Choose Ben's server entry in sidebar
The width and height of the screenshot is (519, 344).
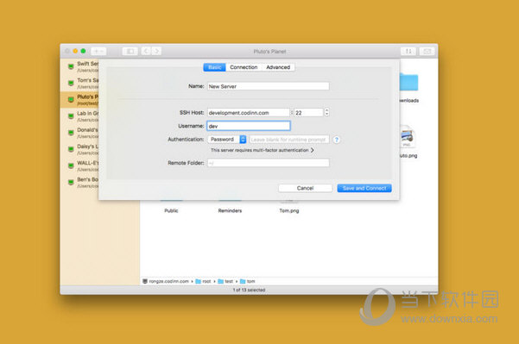coord(79,182)
